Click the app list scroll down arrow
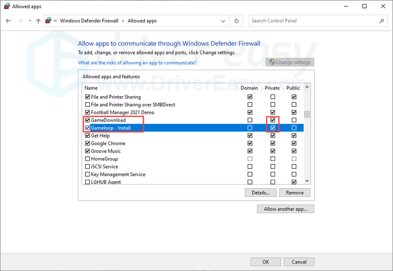393x271 pixels. pyautogui.click(x=307, y=181)
